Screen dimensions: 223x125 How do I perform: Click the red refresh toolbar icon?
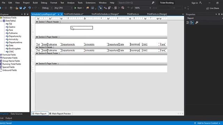[123, 8]
